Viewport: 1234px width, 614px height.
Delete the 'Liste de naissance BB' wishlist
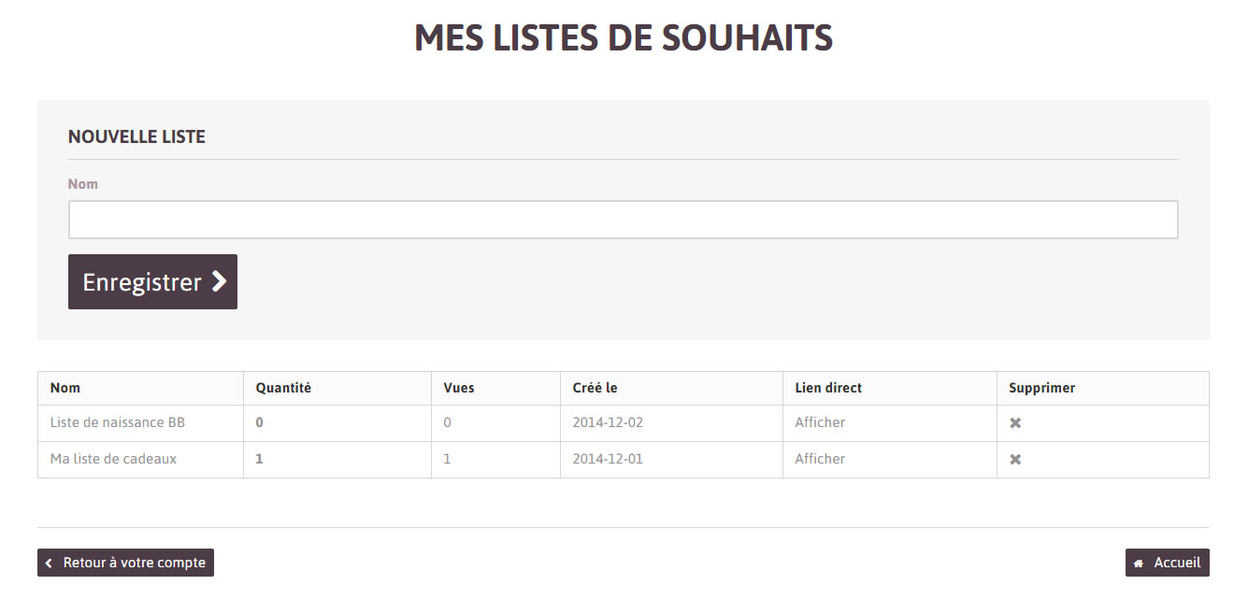[1015, 423]
